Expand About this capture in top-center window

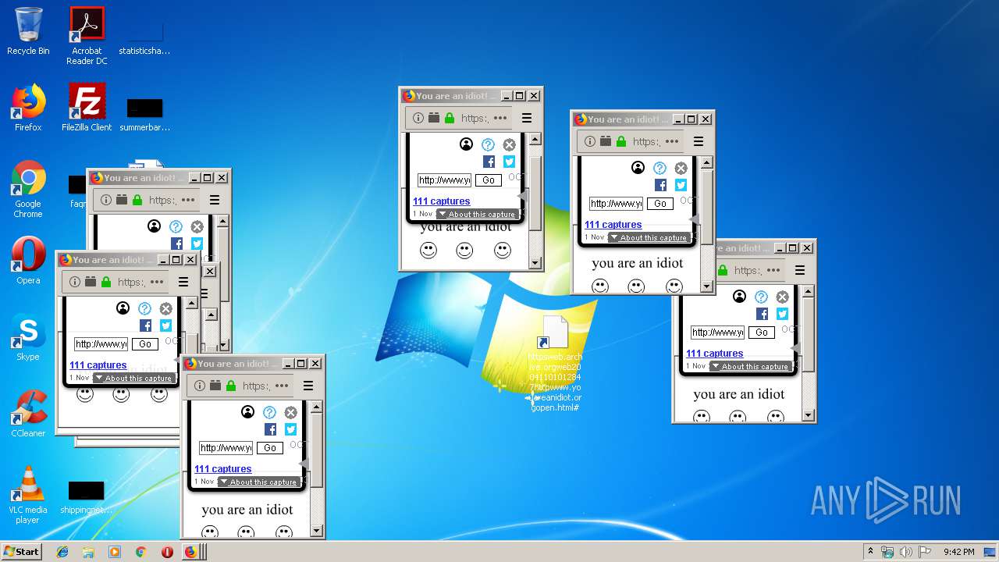(476, 214)
